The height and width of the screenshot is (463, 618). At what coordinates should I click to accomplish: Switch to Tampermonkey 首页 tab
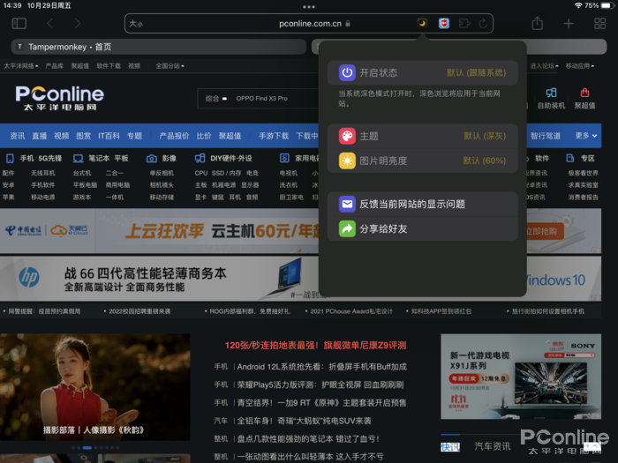pyautogui.click(x=158, y=47)
